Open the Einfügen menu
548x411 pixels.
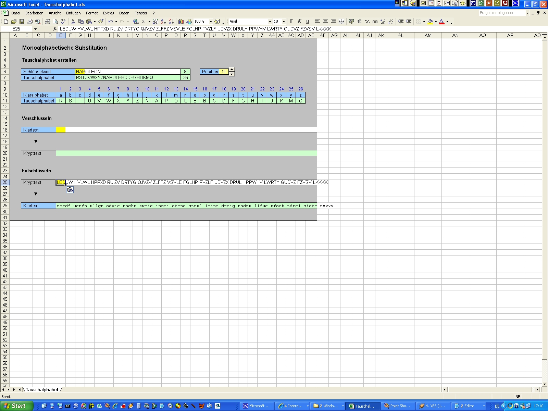[73, 13]
